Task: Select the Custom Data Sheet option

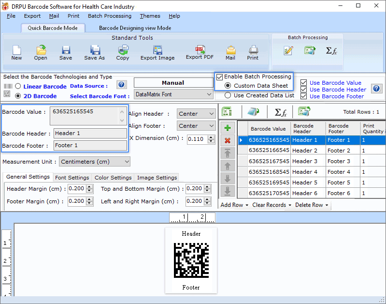Action: (x=228, y=86)
